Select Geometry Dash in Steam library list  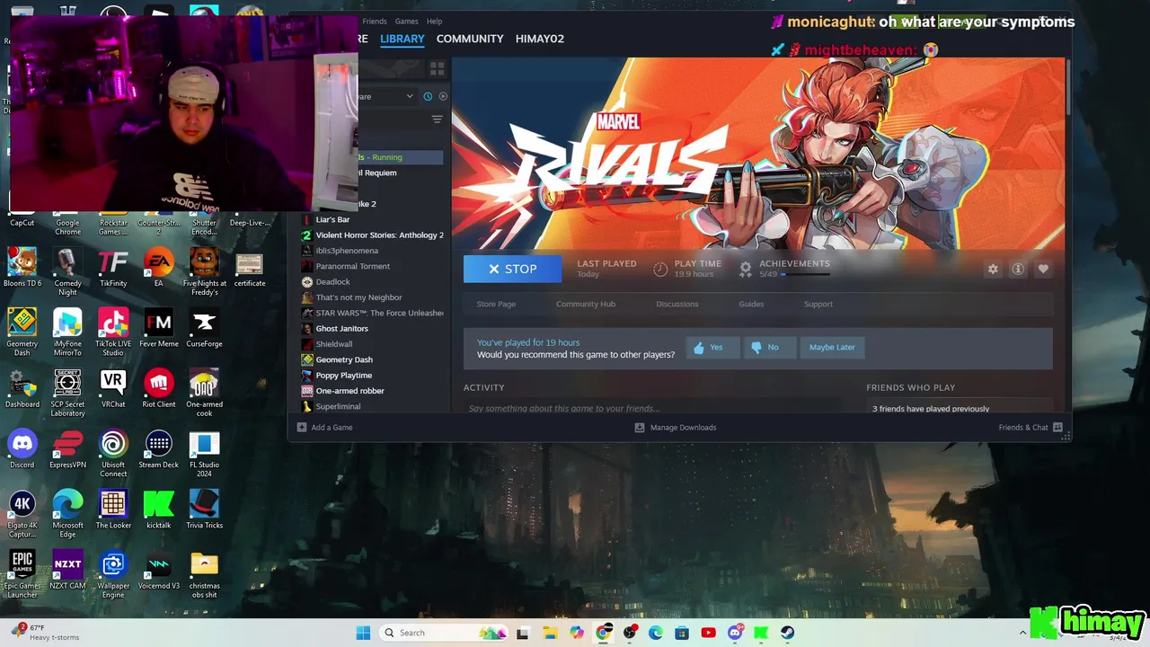337,359
